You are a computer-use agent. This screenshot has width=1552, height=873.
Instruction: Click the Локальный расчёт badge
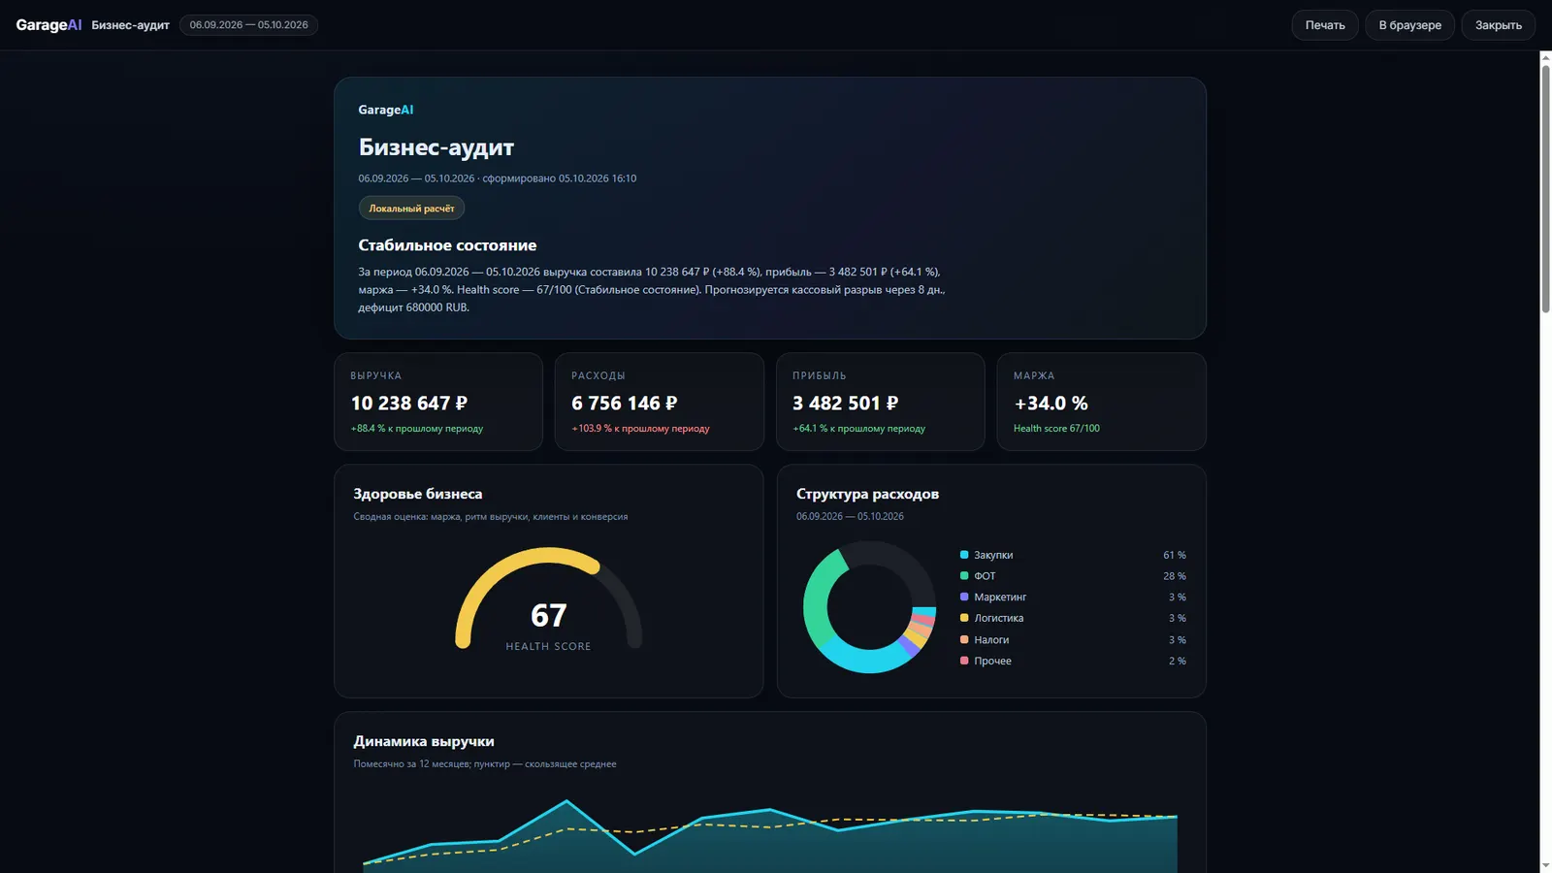tap(411, 209)
